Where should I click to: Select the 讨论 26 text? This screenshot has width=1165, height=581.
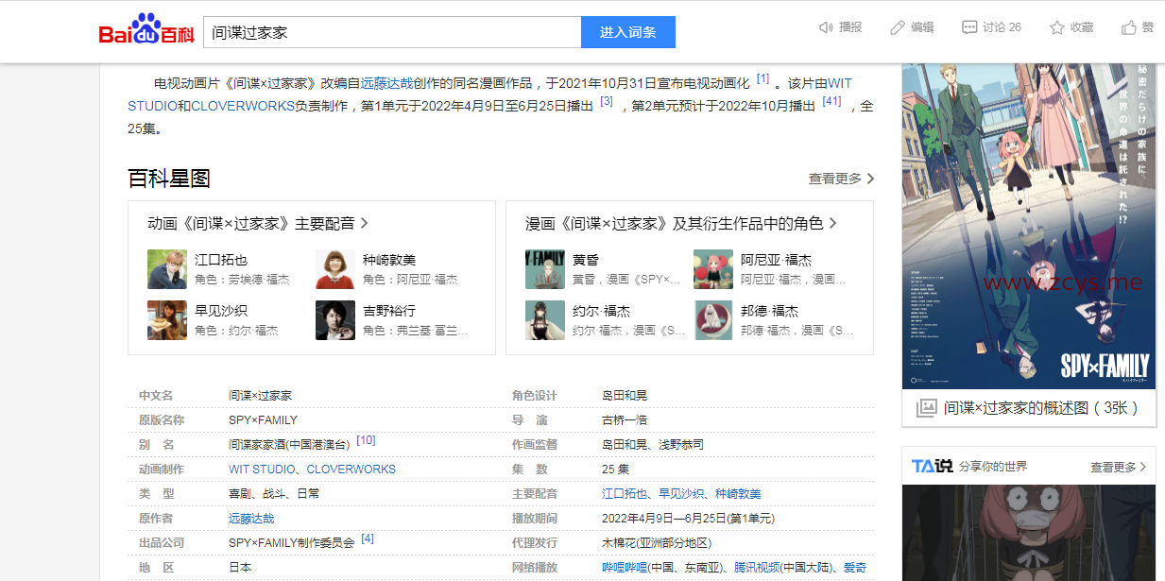click(1002, 27)
